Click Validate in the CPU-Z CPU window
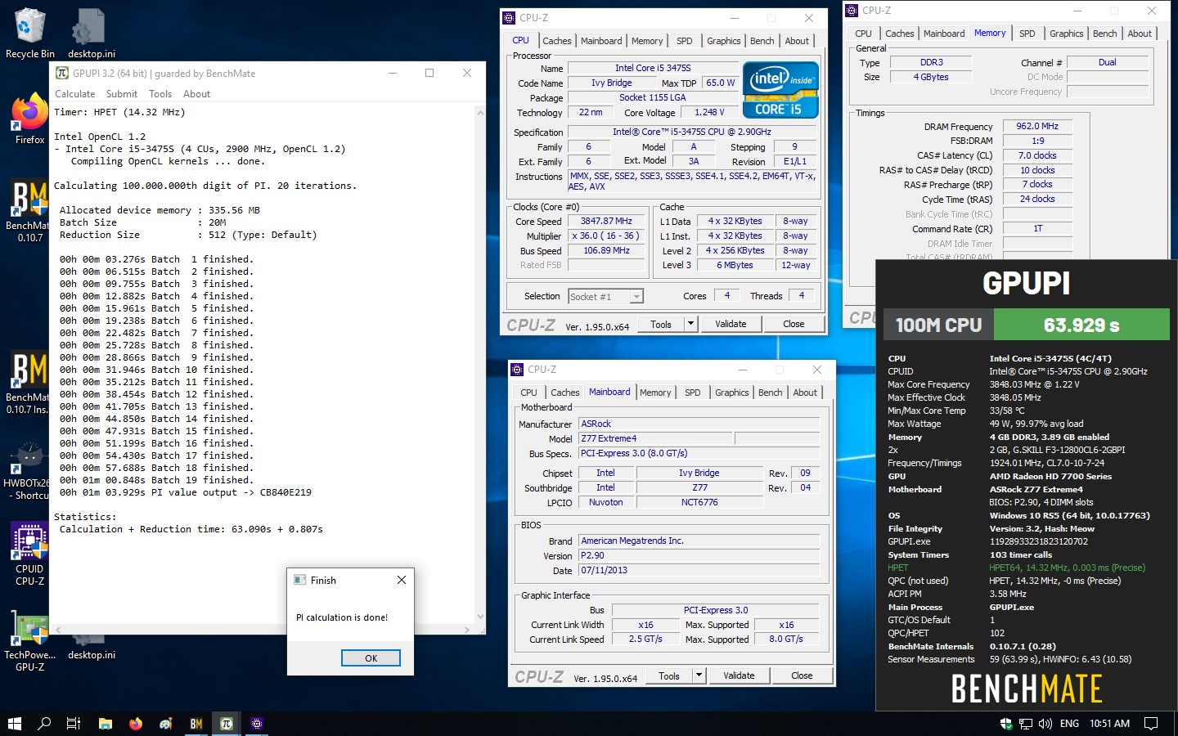Image resolution: width=1178 pixels, height=736 pixels. click(x=731, y=324)
